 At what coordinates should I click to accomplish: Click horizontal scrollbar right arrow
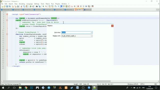coord(158,81)
